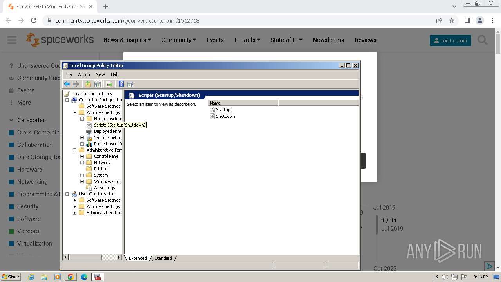Click the volume icon in system tray
Viewport: 501px width, 282px height.
point(445,277)
